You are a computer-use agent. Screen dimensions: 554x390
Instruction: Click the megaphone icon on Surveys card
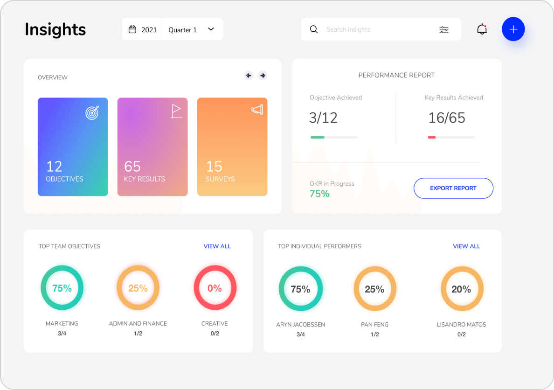coord(257,110)
